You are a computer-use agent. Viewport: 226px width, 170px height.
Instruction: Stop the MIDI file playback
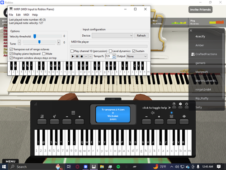coord(82,56)
